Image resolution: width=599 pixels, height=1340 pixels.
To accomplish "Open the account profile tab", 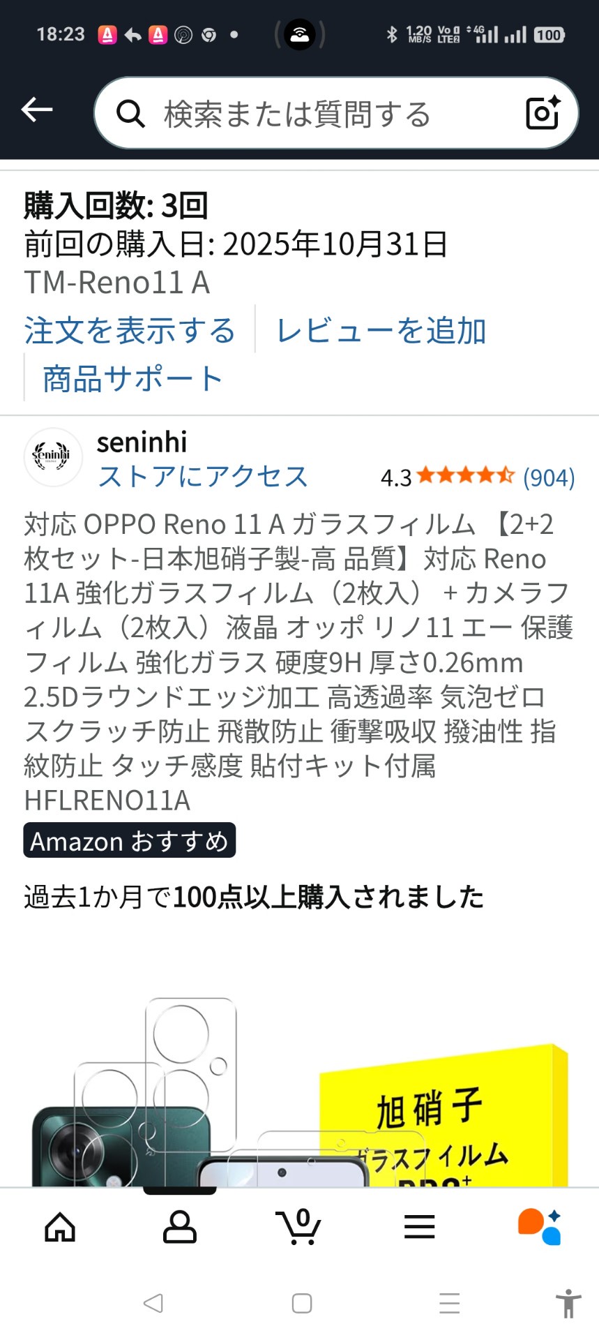I will pyautogui.click(x=179, y=1227).
